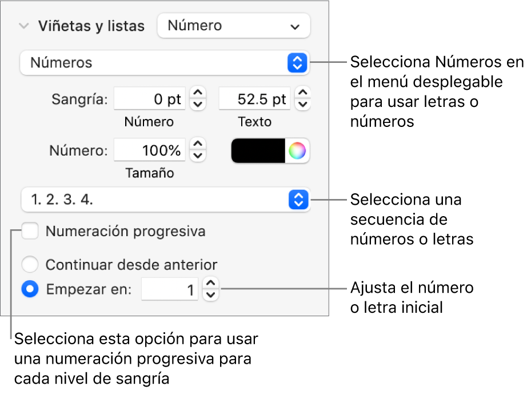Open the 1. 2. 3. 4. sequence menu
The width and height of the screenshot is (531, 394).
click(165, 200)
